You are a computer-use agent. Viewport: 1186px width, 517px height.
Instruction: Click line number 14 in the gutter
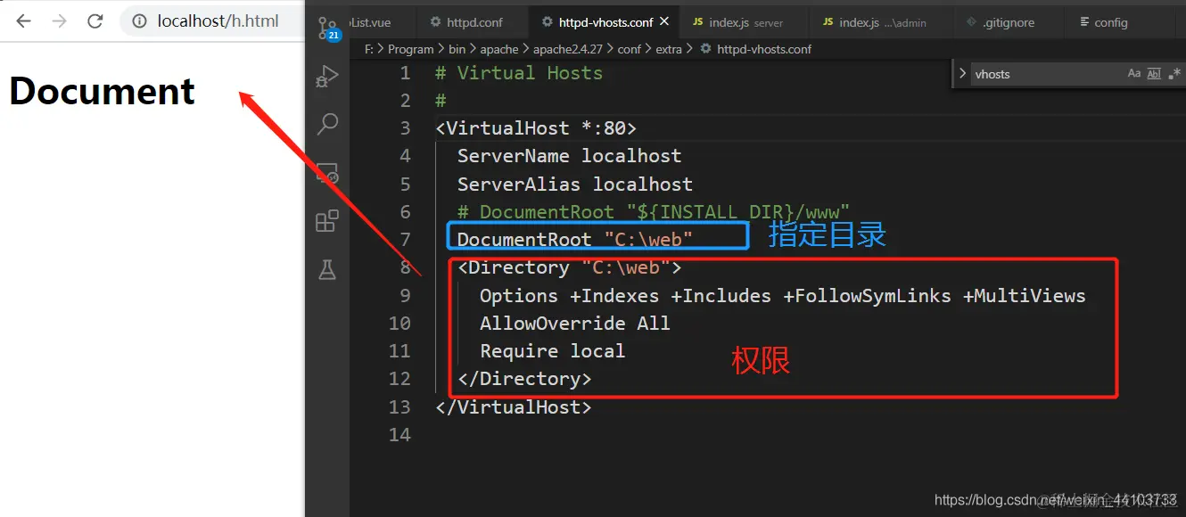coord(399,435)
